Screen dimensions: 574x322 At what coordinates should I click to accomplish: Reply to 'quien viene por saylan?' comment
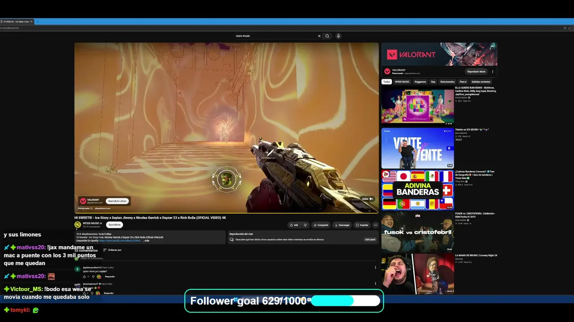pos(110,276)
